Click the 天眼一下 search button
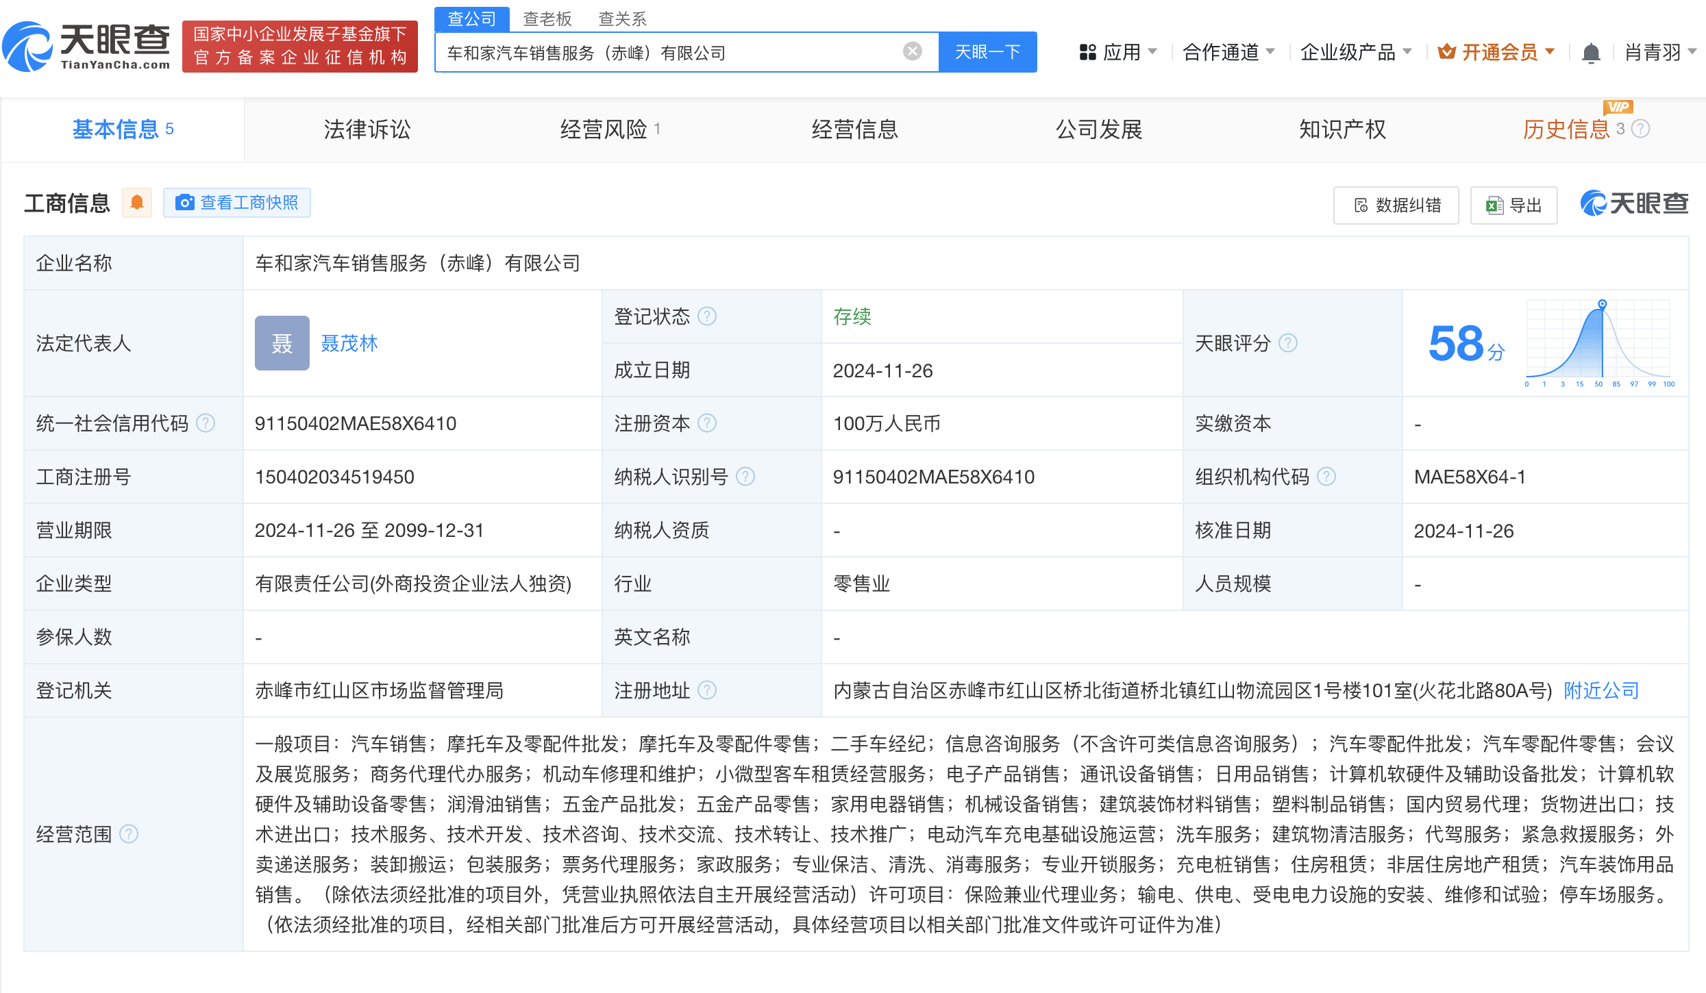This screenshot has height=993, width=1706. [987, 52]
